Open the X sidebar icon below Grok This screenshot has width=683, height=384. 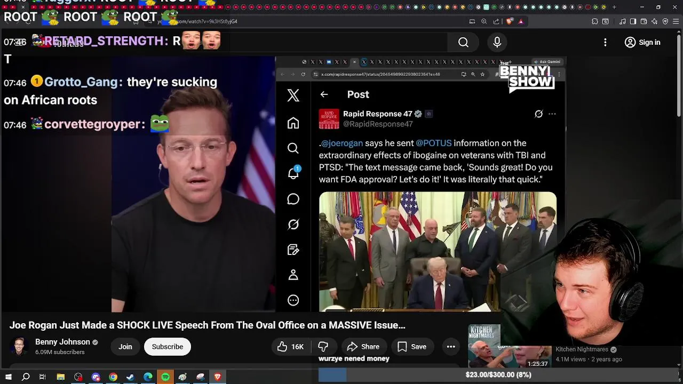click(x=293, y=250)
